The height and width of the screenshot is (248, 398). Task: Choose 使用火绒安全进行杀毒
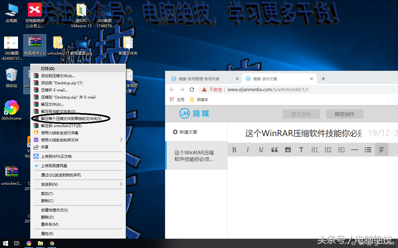pyautogui.click(x=78, y=133)
